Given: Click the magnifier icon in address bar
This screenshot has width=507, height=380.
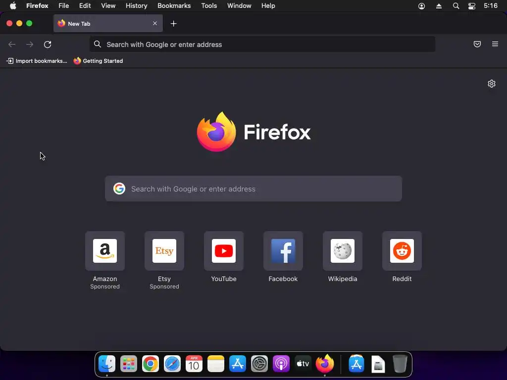Looking at the screenshot, I should [x=98, y=44].
